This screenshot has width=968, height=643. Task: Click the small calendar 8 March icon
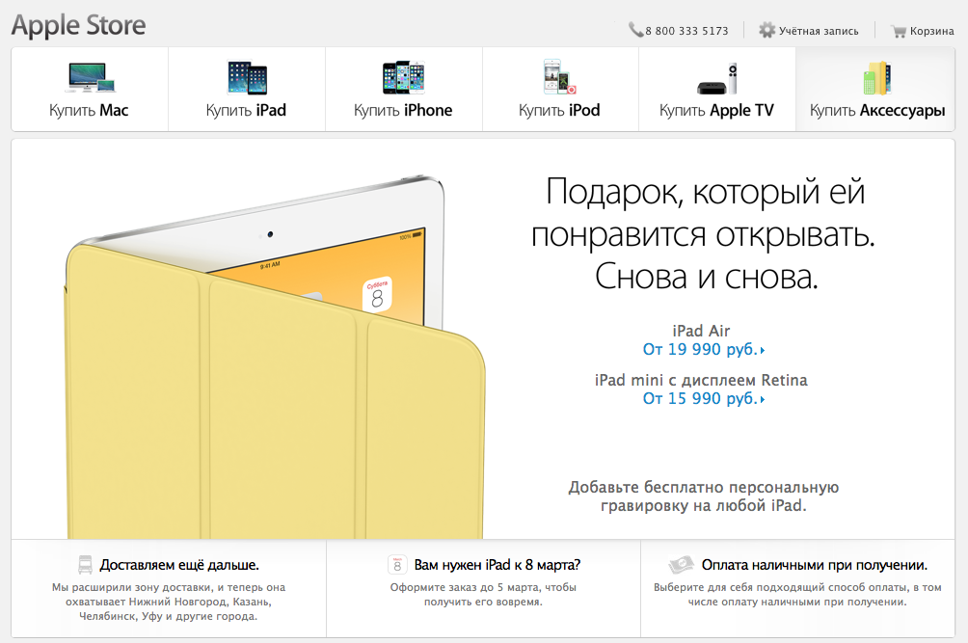[397, 565]
